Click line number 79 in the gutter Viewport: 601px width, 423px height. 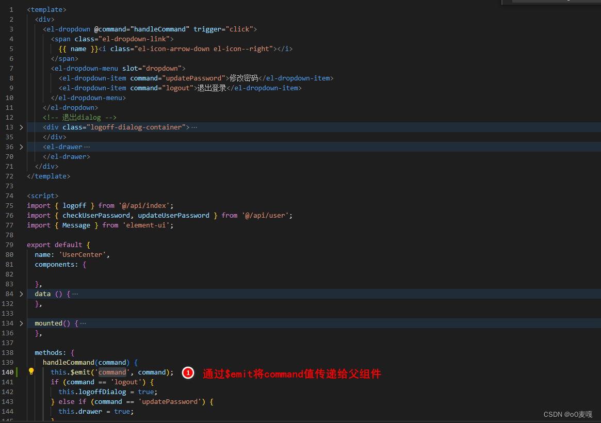coord(9,245)
